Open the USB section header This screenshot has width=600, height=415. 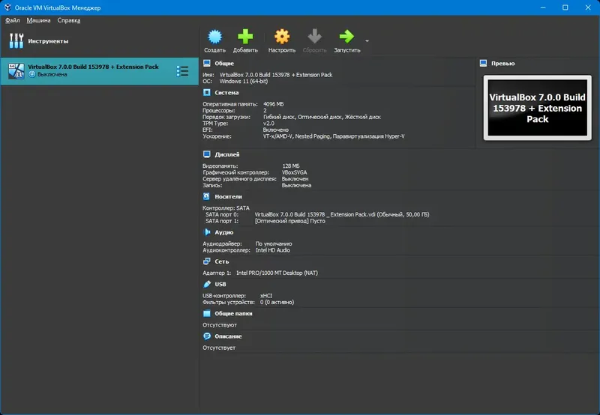pyautogui.click(x=220, y=285)
